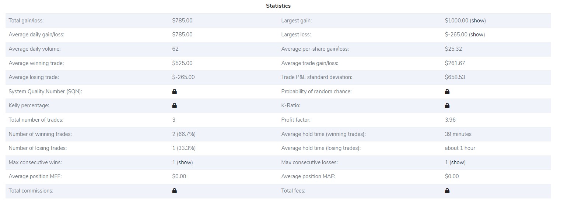Click the Total gain/loss label

click(26, 21)
